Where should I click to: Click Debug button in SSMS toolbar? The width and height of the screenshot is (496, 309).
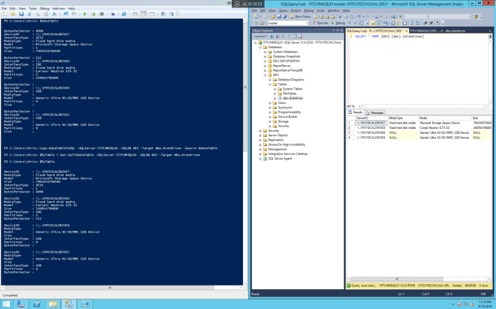pyautogui.click(x=338, y=23)
